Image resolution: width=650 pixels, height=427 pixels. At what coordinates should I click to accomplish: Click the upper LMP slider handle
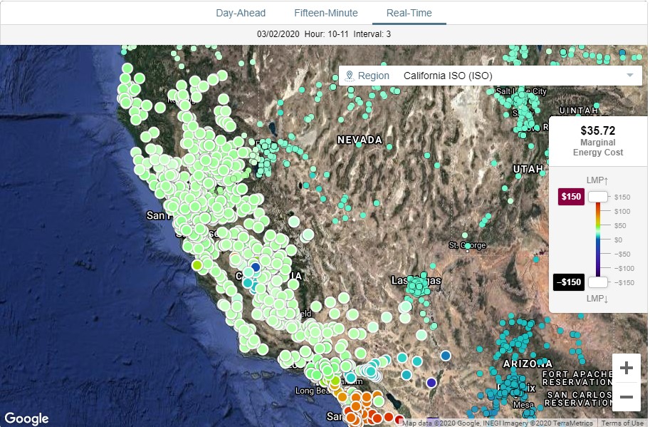coord(597,196)
